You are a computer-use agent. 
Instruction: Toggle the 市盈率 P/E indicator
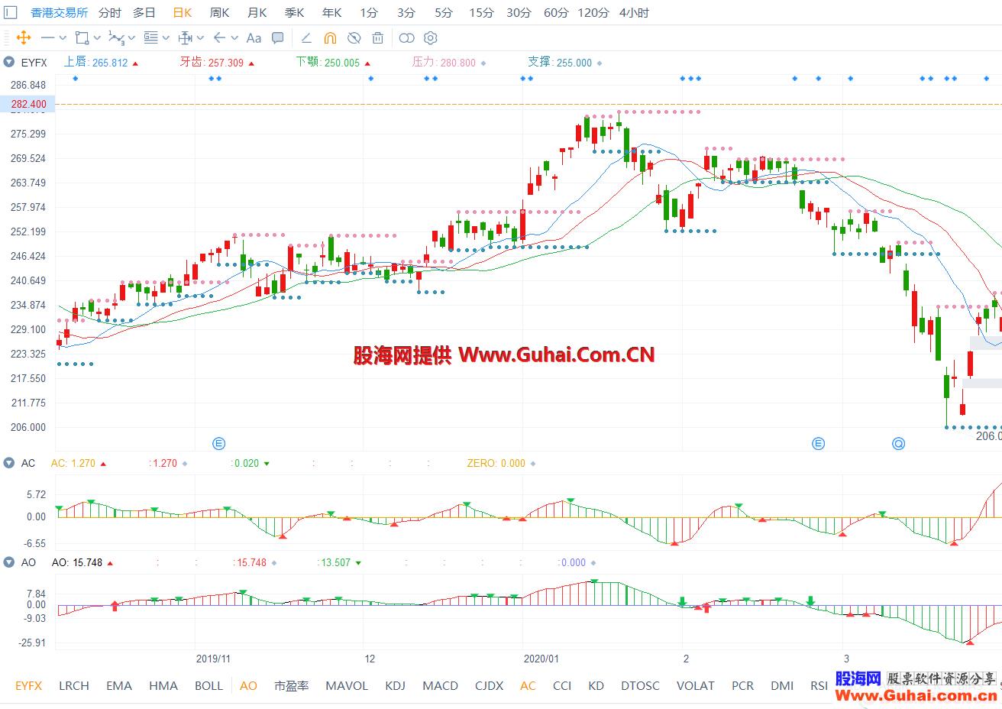[291, 685]
